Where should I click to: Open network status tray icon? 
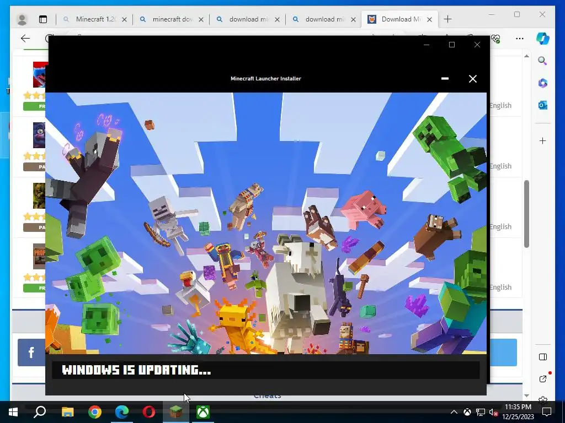pos(481,412)
